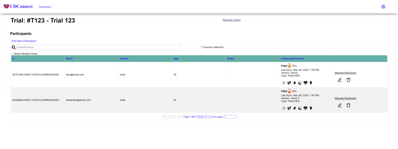398x149 pixels.
Task: Click the footsteps icon on Ben's device row
Action: pyautogui.click(x=289, y=83)
